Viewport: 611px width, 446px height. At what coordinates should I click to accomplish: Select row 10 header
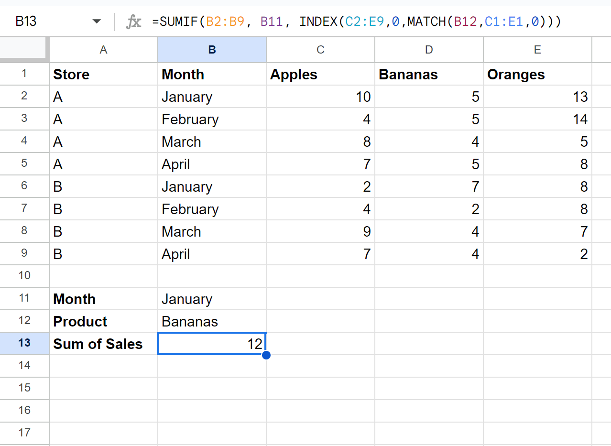[24, 276]
